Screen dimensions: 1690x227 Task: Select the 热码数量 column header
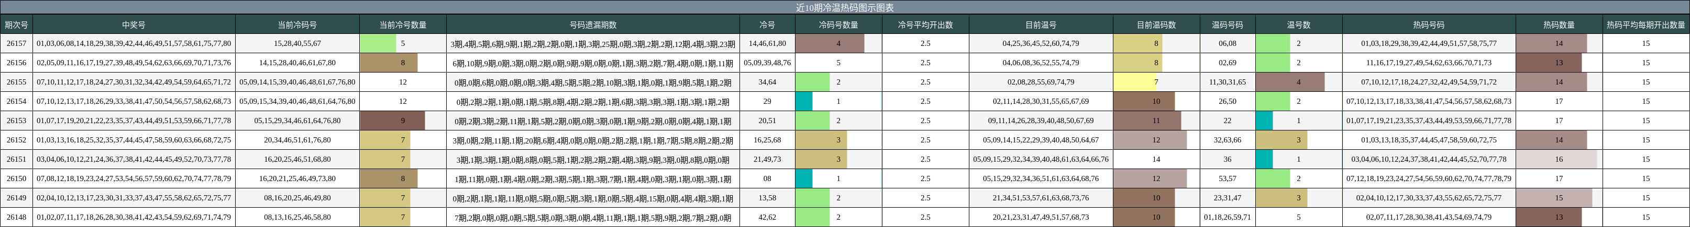click(x=1559, y=24)
